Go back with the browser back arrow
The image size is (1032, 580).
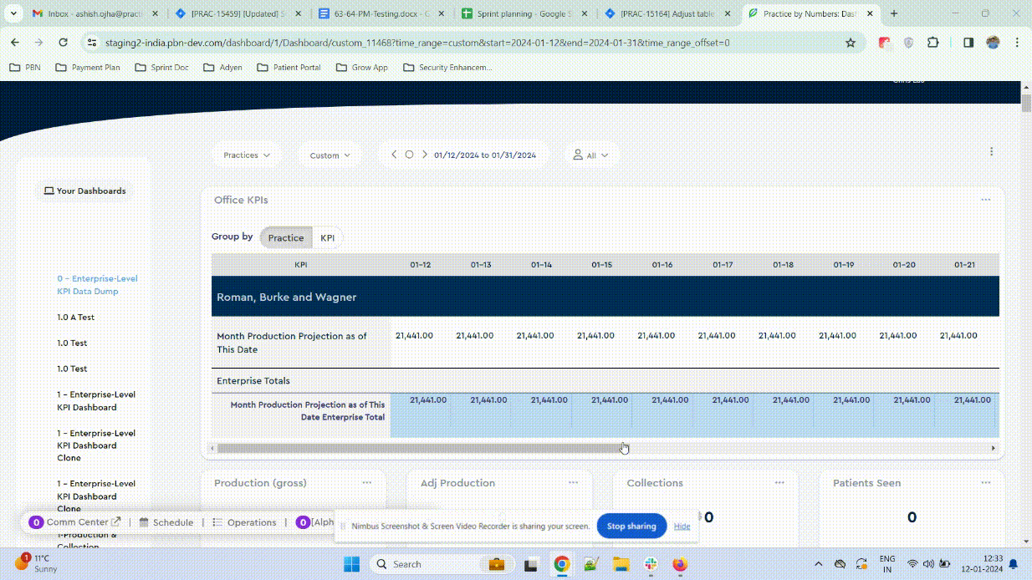click(15, 43)
